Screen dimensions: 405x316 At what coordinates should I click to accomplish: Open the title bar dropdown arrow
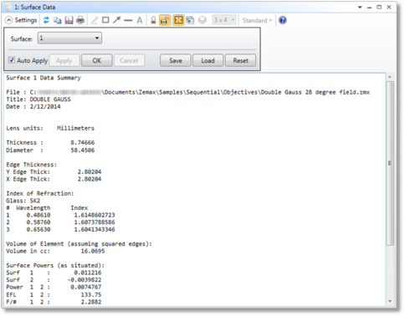pos(360,8)
